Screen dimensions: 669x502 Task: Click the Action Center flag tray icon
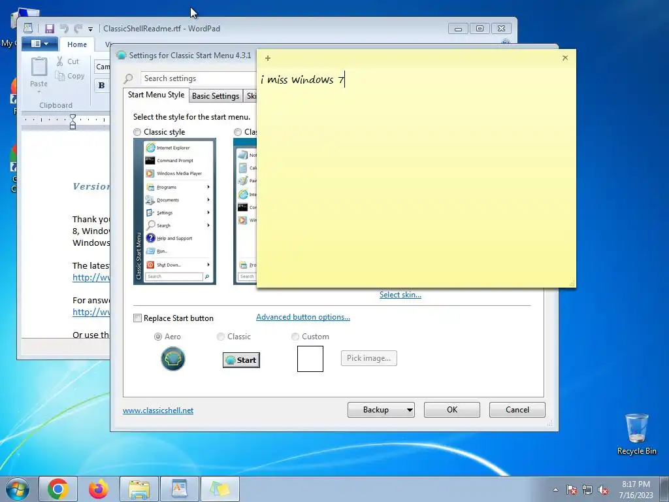pos(572,490)
